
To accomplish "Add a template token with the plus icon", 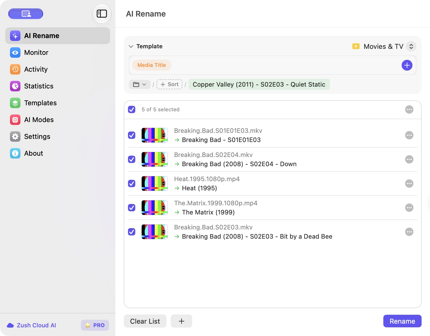I will coord(407,65).
